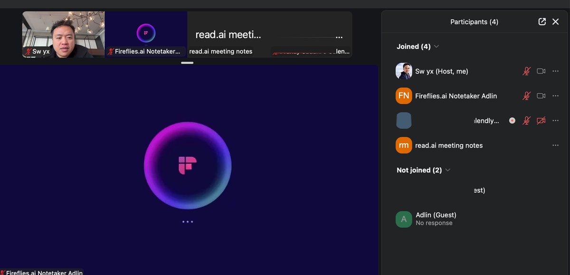Image resolution: width=570 pixels, height=275 pixels.
Task: Toggle the camera icon in the Sw yx row
Action: (x=541, y=71)
